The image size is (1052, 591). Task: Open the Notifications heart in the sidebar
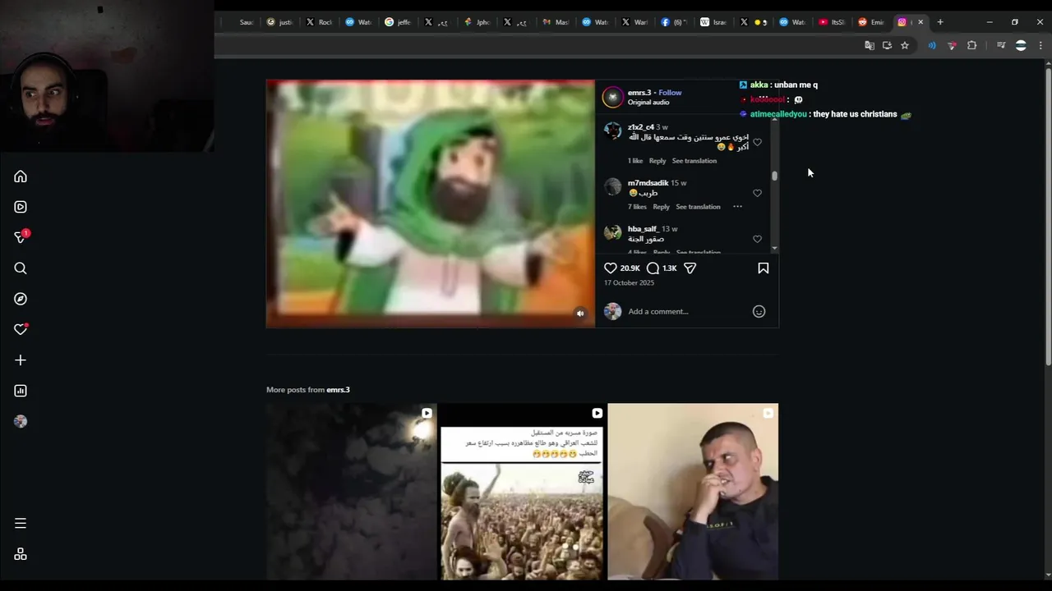pos(21,329)
